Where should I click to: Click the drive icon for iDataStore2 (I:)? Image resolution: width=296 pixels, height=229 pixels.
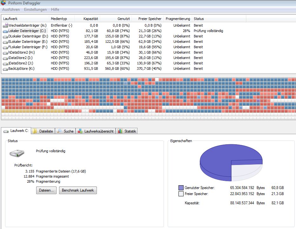point(5,58)
